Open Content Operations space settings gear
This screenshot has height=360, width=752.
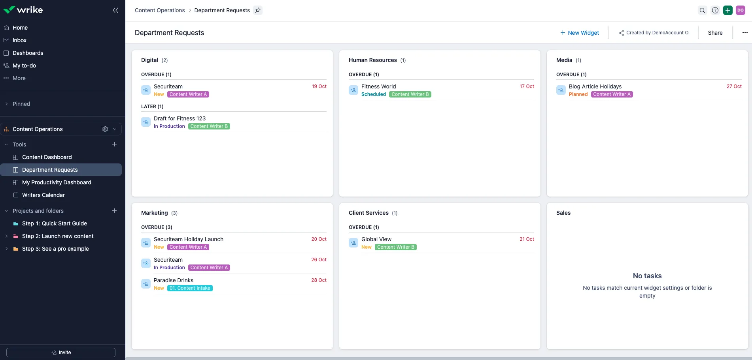click(105, 129)
